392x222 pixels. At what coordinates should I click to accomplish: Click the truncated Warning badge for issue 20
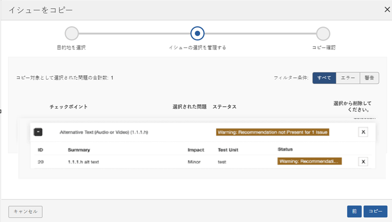309,161
